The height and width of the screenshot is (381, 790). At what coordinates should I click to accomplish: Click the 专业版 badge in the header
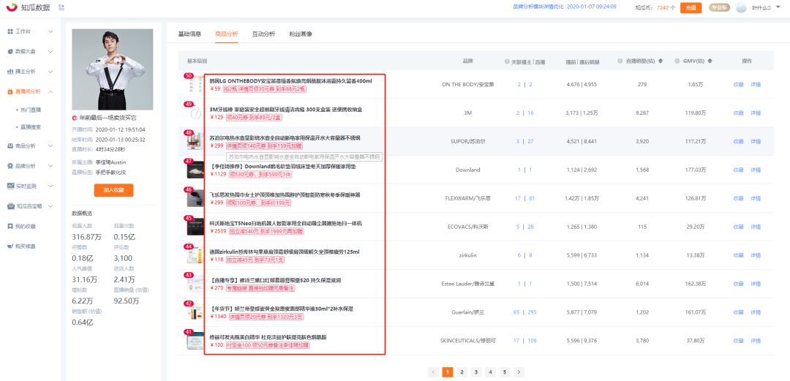719,7
